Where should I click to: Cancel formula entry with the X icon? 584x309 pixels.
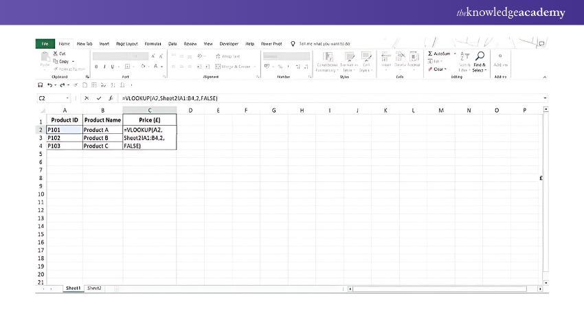(87, 98)
